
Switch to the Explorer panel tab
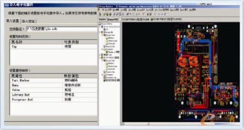pos(102,19)
